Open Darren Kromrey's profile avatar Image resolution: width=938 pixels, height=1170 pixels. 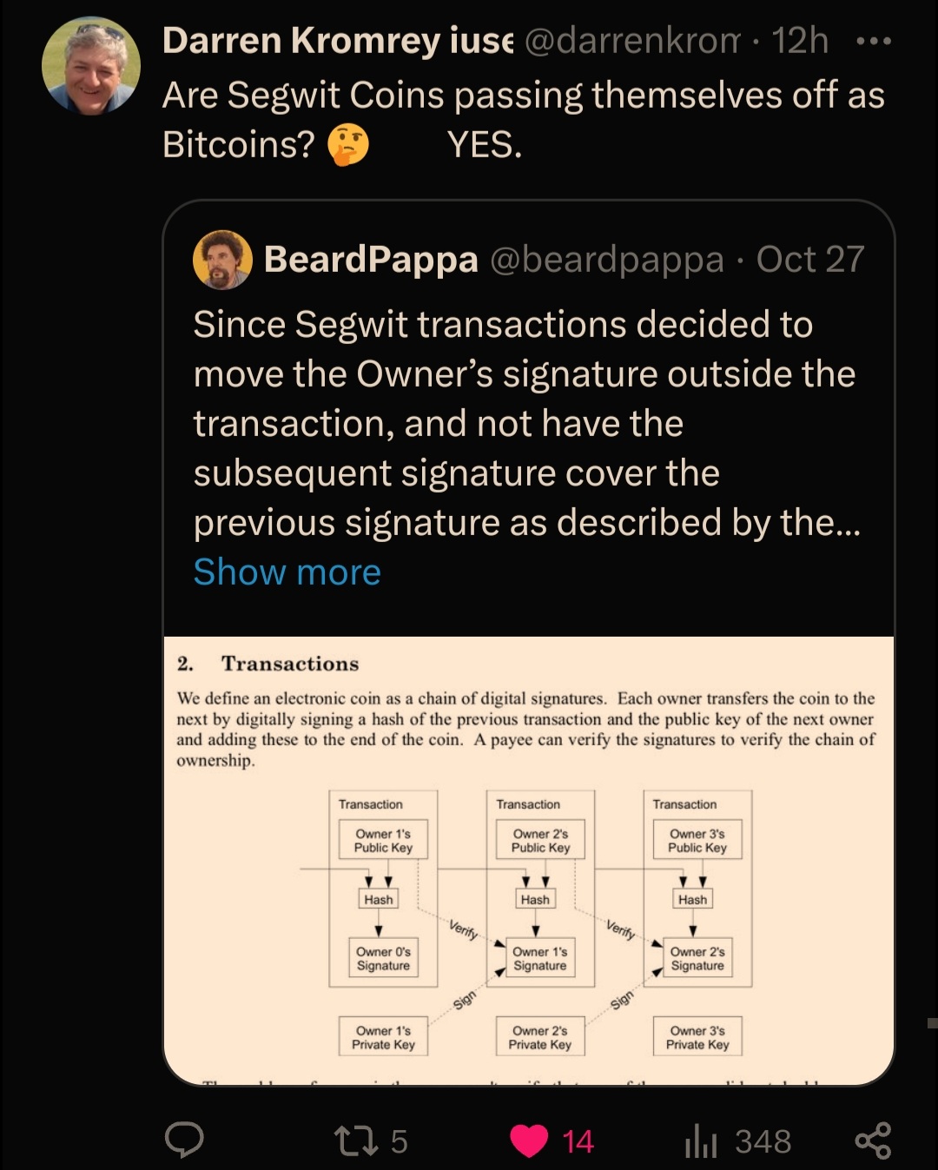pyautogui.click(x=91, y=66)
